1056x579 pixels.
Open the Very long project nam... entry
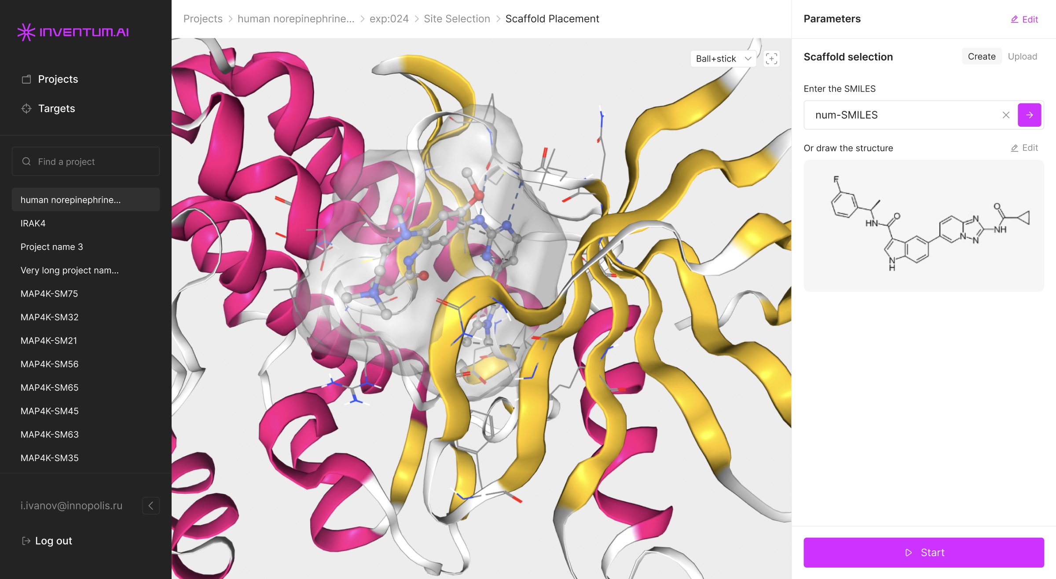(86, 270)
